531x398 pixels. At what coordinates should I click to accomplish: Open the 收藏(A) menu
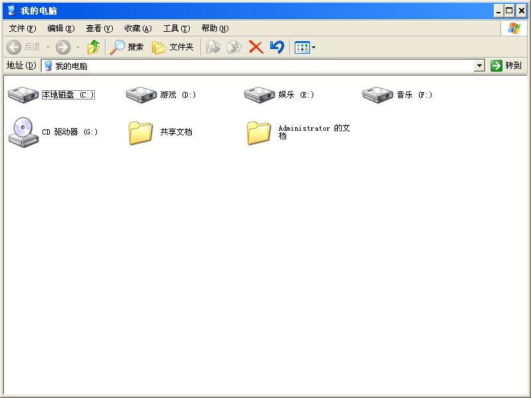tap(138, 29)
